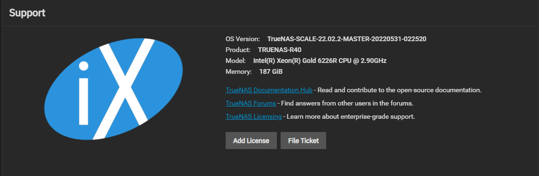Select the Intel Xeon Gold 6226R model text
Image resolution: width=539 pixels, height=176 pixels.
coord(320,61)
